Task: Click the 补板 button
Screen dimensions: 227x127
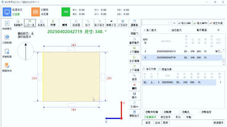Action: click(x=189, y=117)
